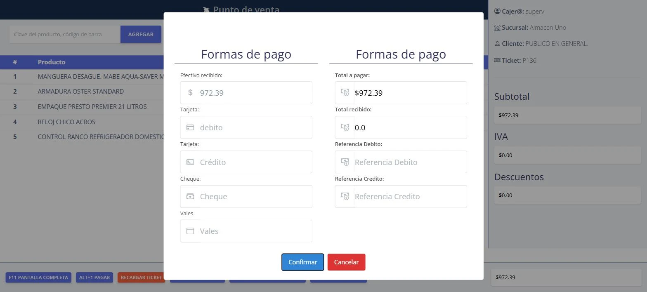The height and width of the screenshot is (292, 647).
Task: Click the money icon beside Total recibido
Action: [x=345, y=127]
